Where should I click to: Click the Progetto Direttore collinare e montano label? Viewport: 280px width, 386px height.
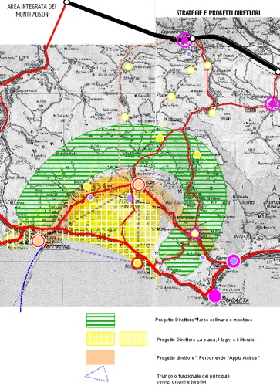click(204, 320)
